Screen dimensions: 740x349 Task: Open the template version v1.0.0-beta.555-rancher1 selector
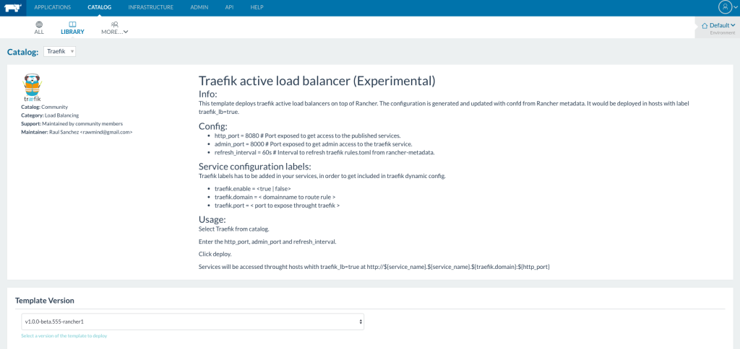[192, 321]
